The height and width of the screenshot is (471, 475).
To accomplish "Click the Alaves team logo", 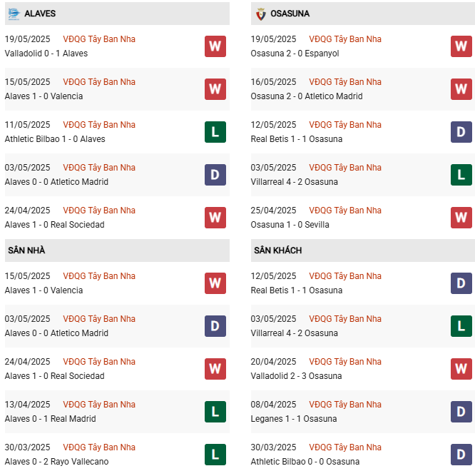I will point(14,14).
